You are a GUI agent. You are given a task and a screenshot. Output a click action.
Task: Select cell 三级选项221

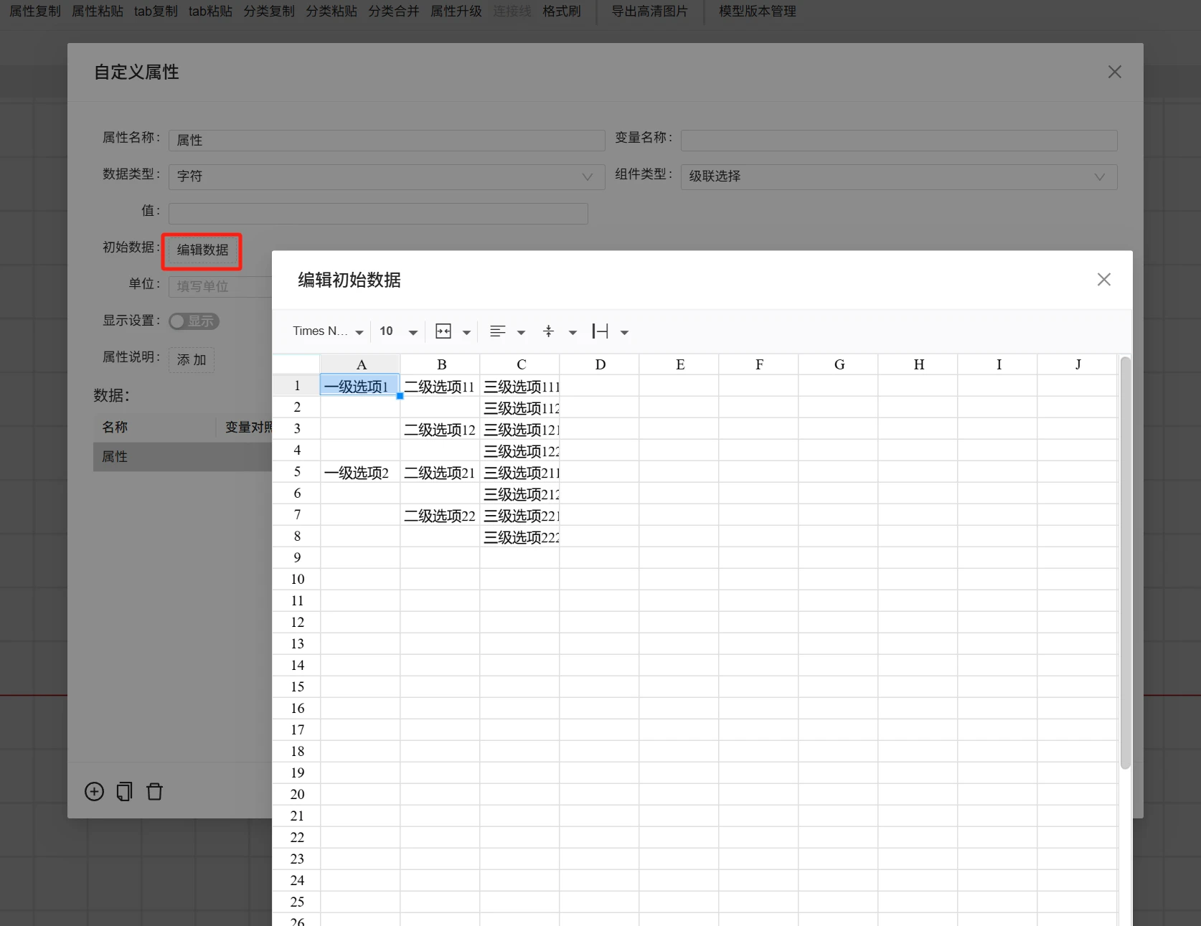click(519, 515)
